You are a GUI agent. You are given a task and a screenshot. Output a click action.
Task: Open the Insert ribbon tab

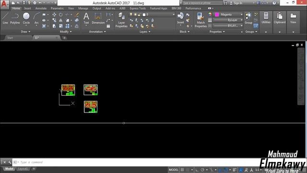click(28, 9)
